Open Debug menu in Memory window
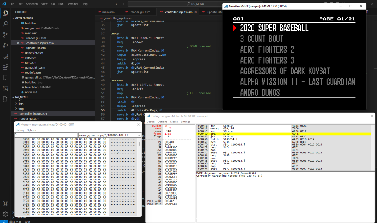 (x=19, y=130)
